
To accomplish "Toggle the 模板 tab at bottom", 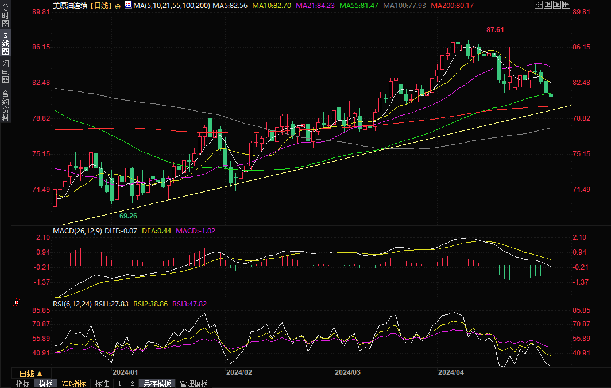I will coord(46,383).
